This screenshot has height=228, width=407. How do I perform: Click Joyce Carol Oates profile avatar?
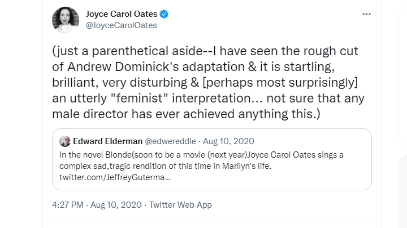65,20
